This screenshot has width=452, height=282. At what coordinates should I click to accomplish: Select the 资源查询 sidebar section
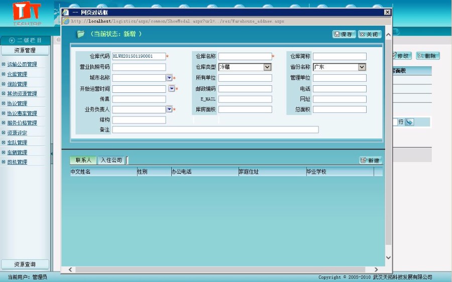click(25, 264)
